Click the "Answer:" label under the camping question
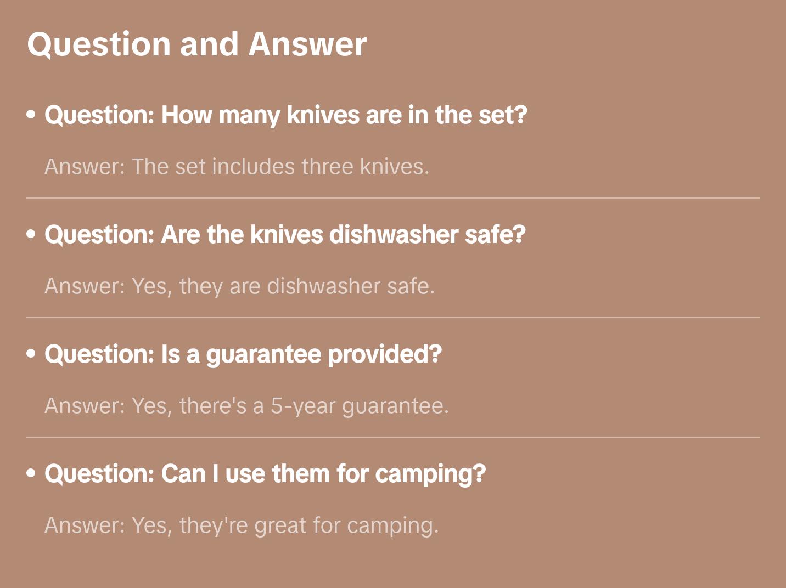This screenshot has width=786, height=588. (85, 525)
